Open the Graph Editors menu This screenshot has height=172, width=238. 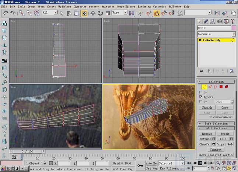126,7
